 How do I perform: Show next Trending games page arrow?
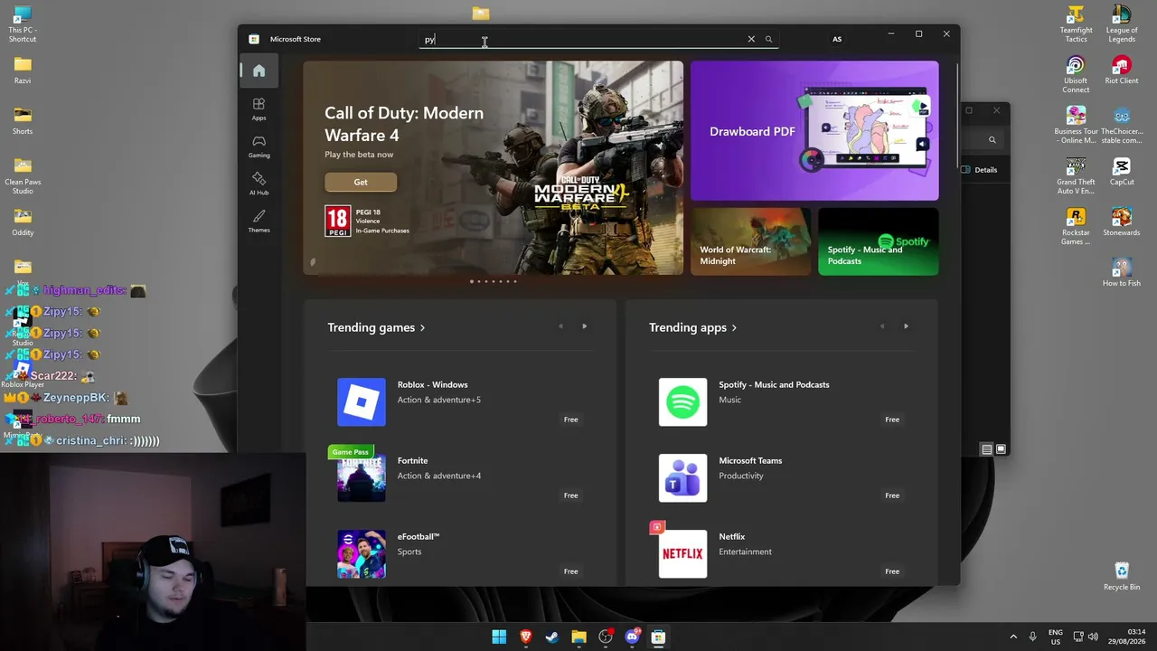click(584, 326)
